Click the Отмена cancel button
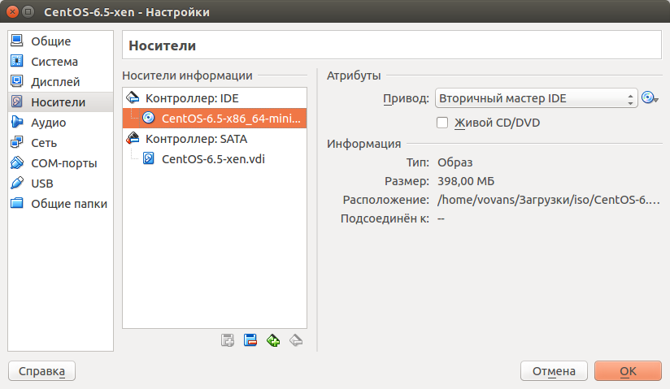Viewport: 670px width, 389px height. tap(554, 371)
